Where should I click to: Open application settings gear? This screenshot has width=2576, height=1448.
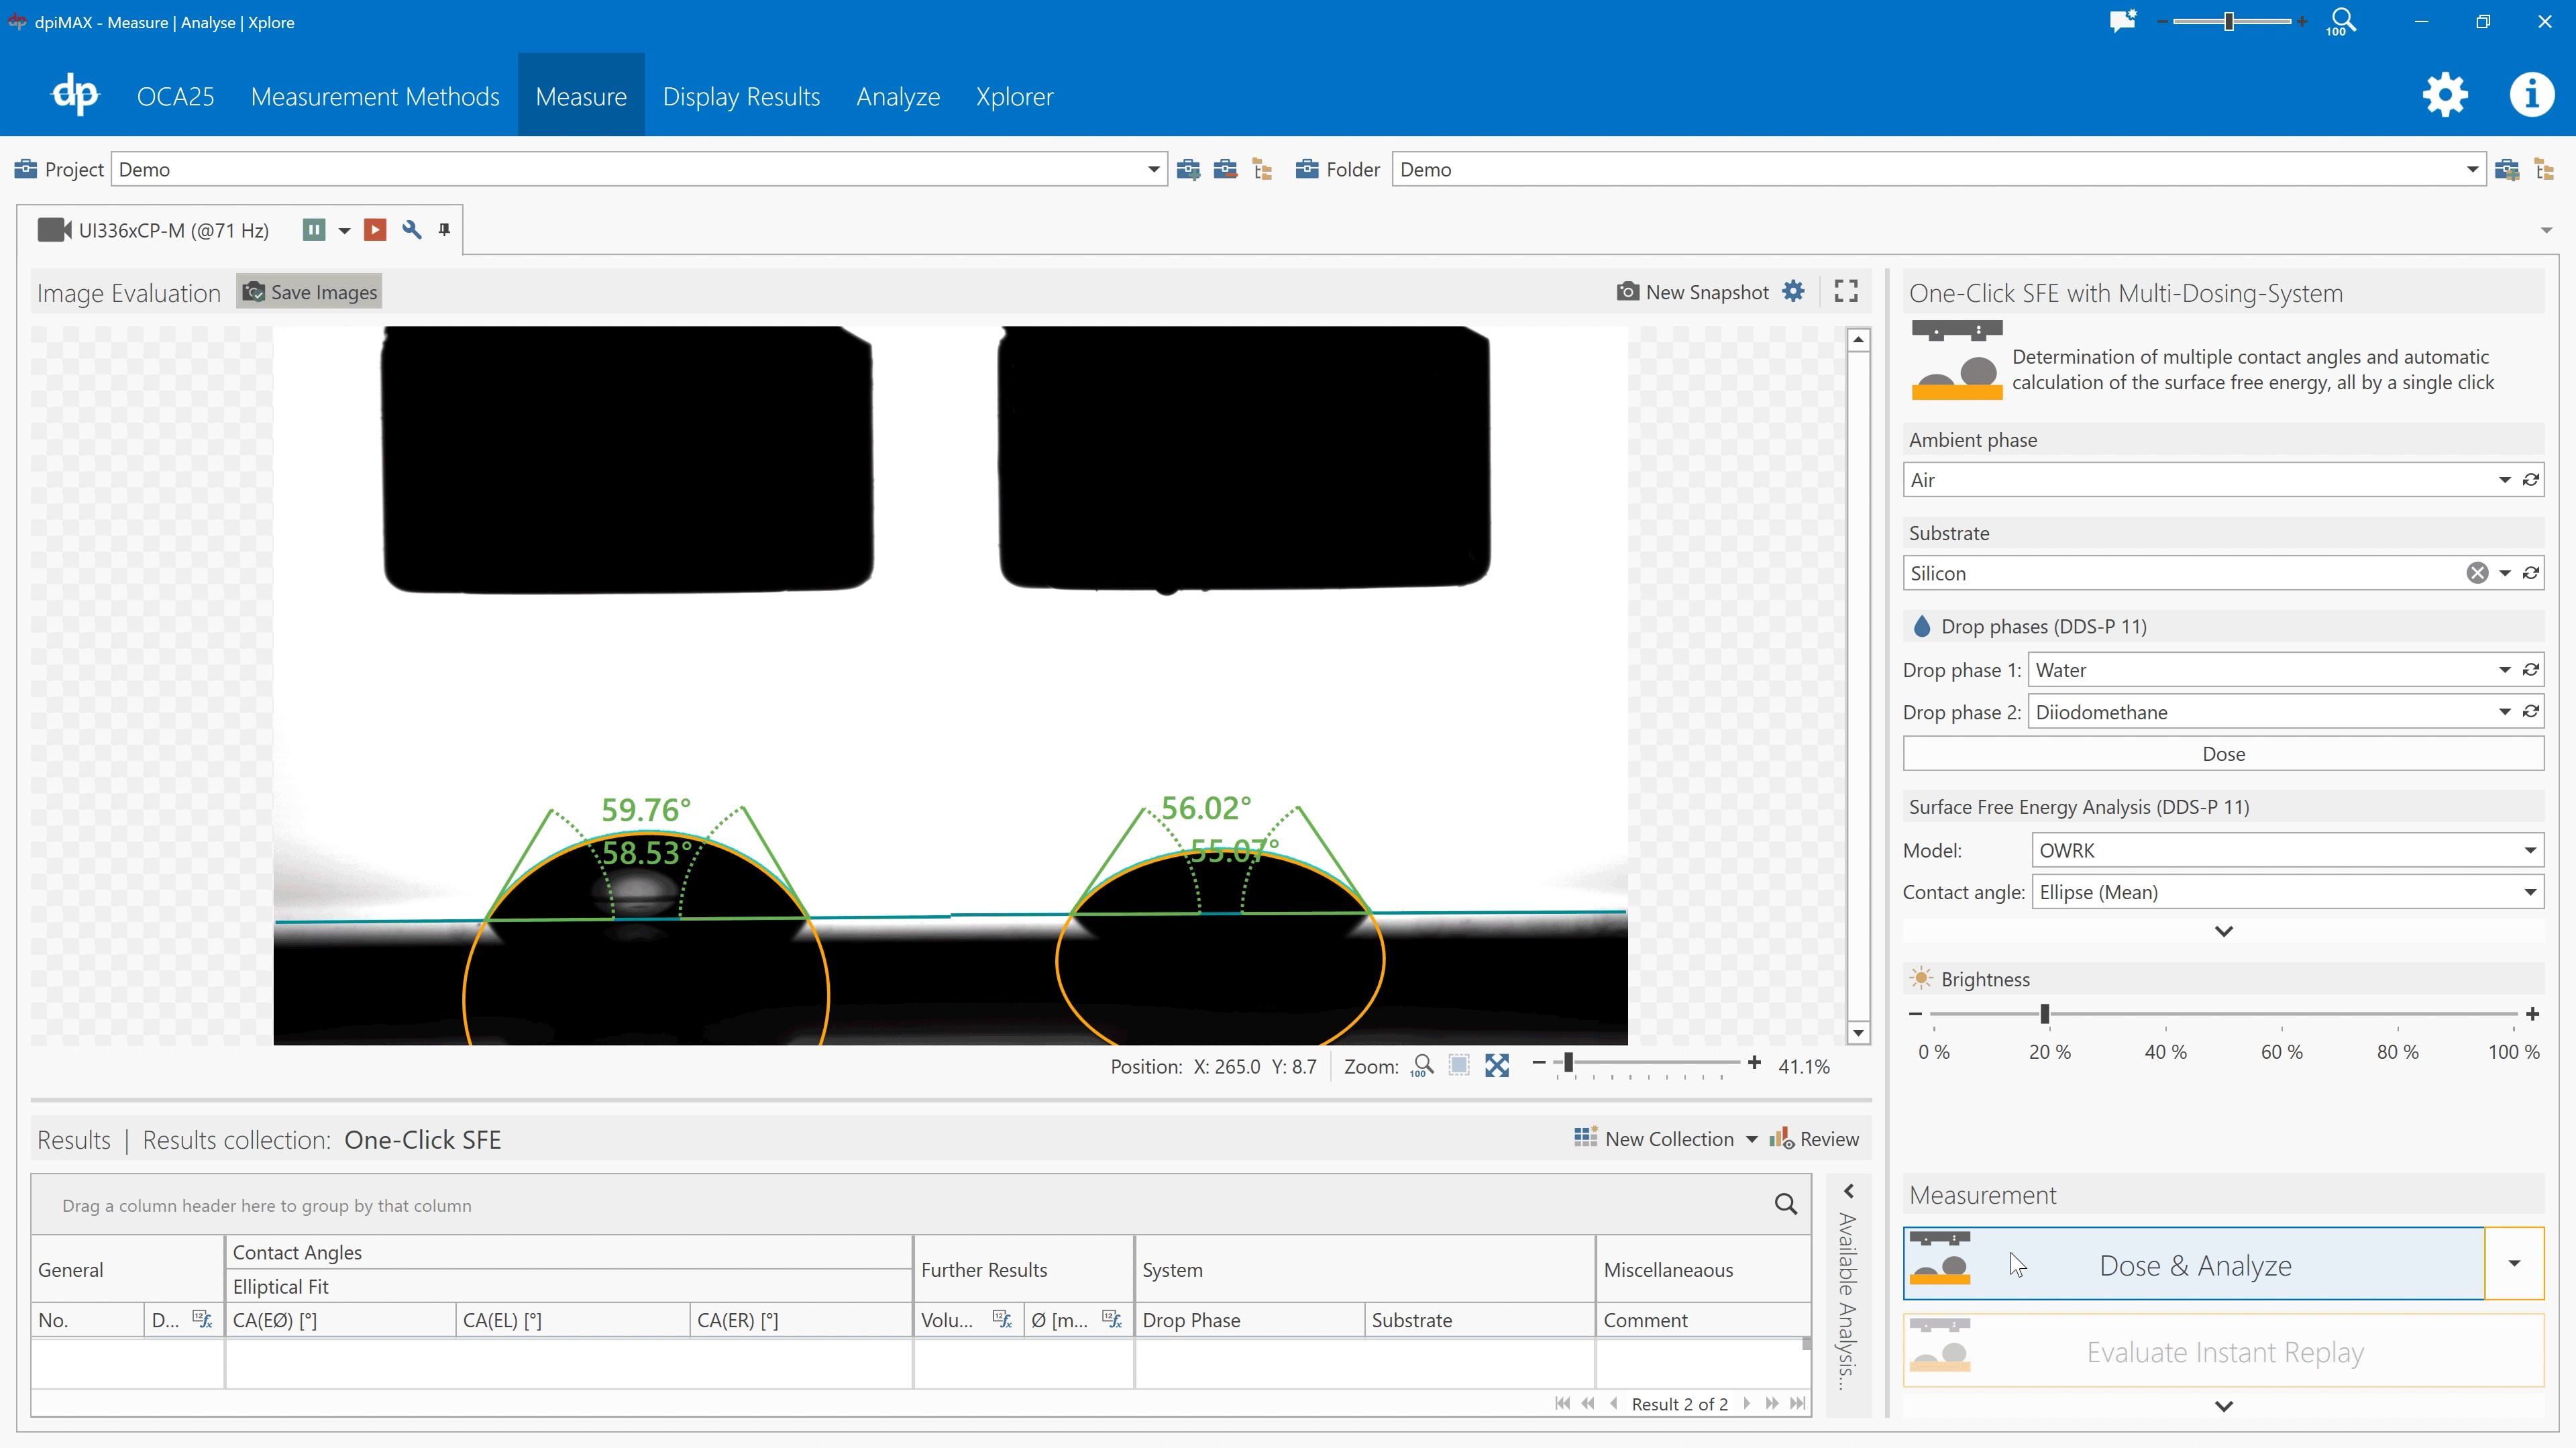click(2444, 96)
